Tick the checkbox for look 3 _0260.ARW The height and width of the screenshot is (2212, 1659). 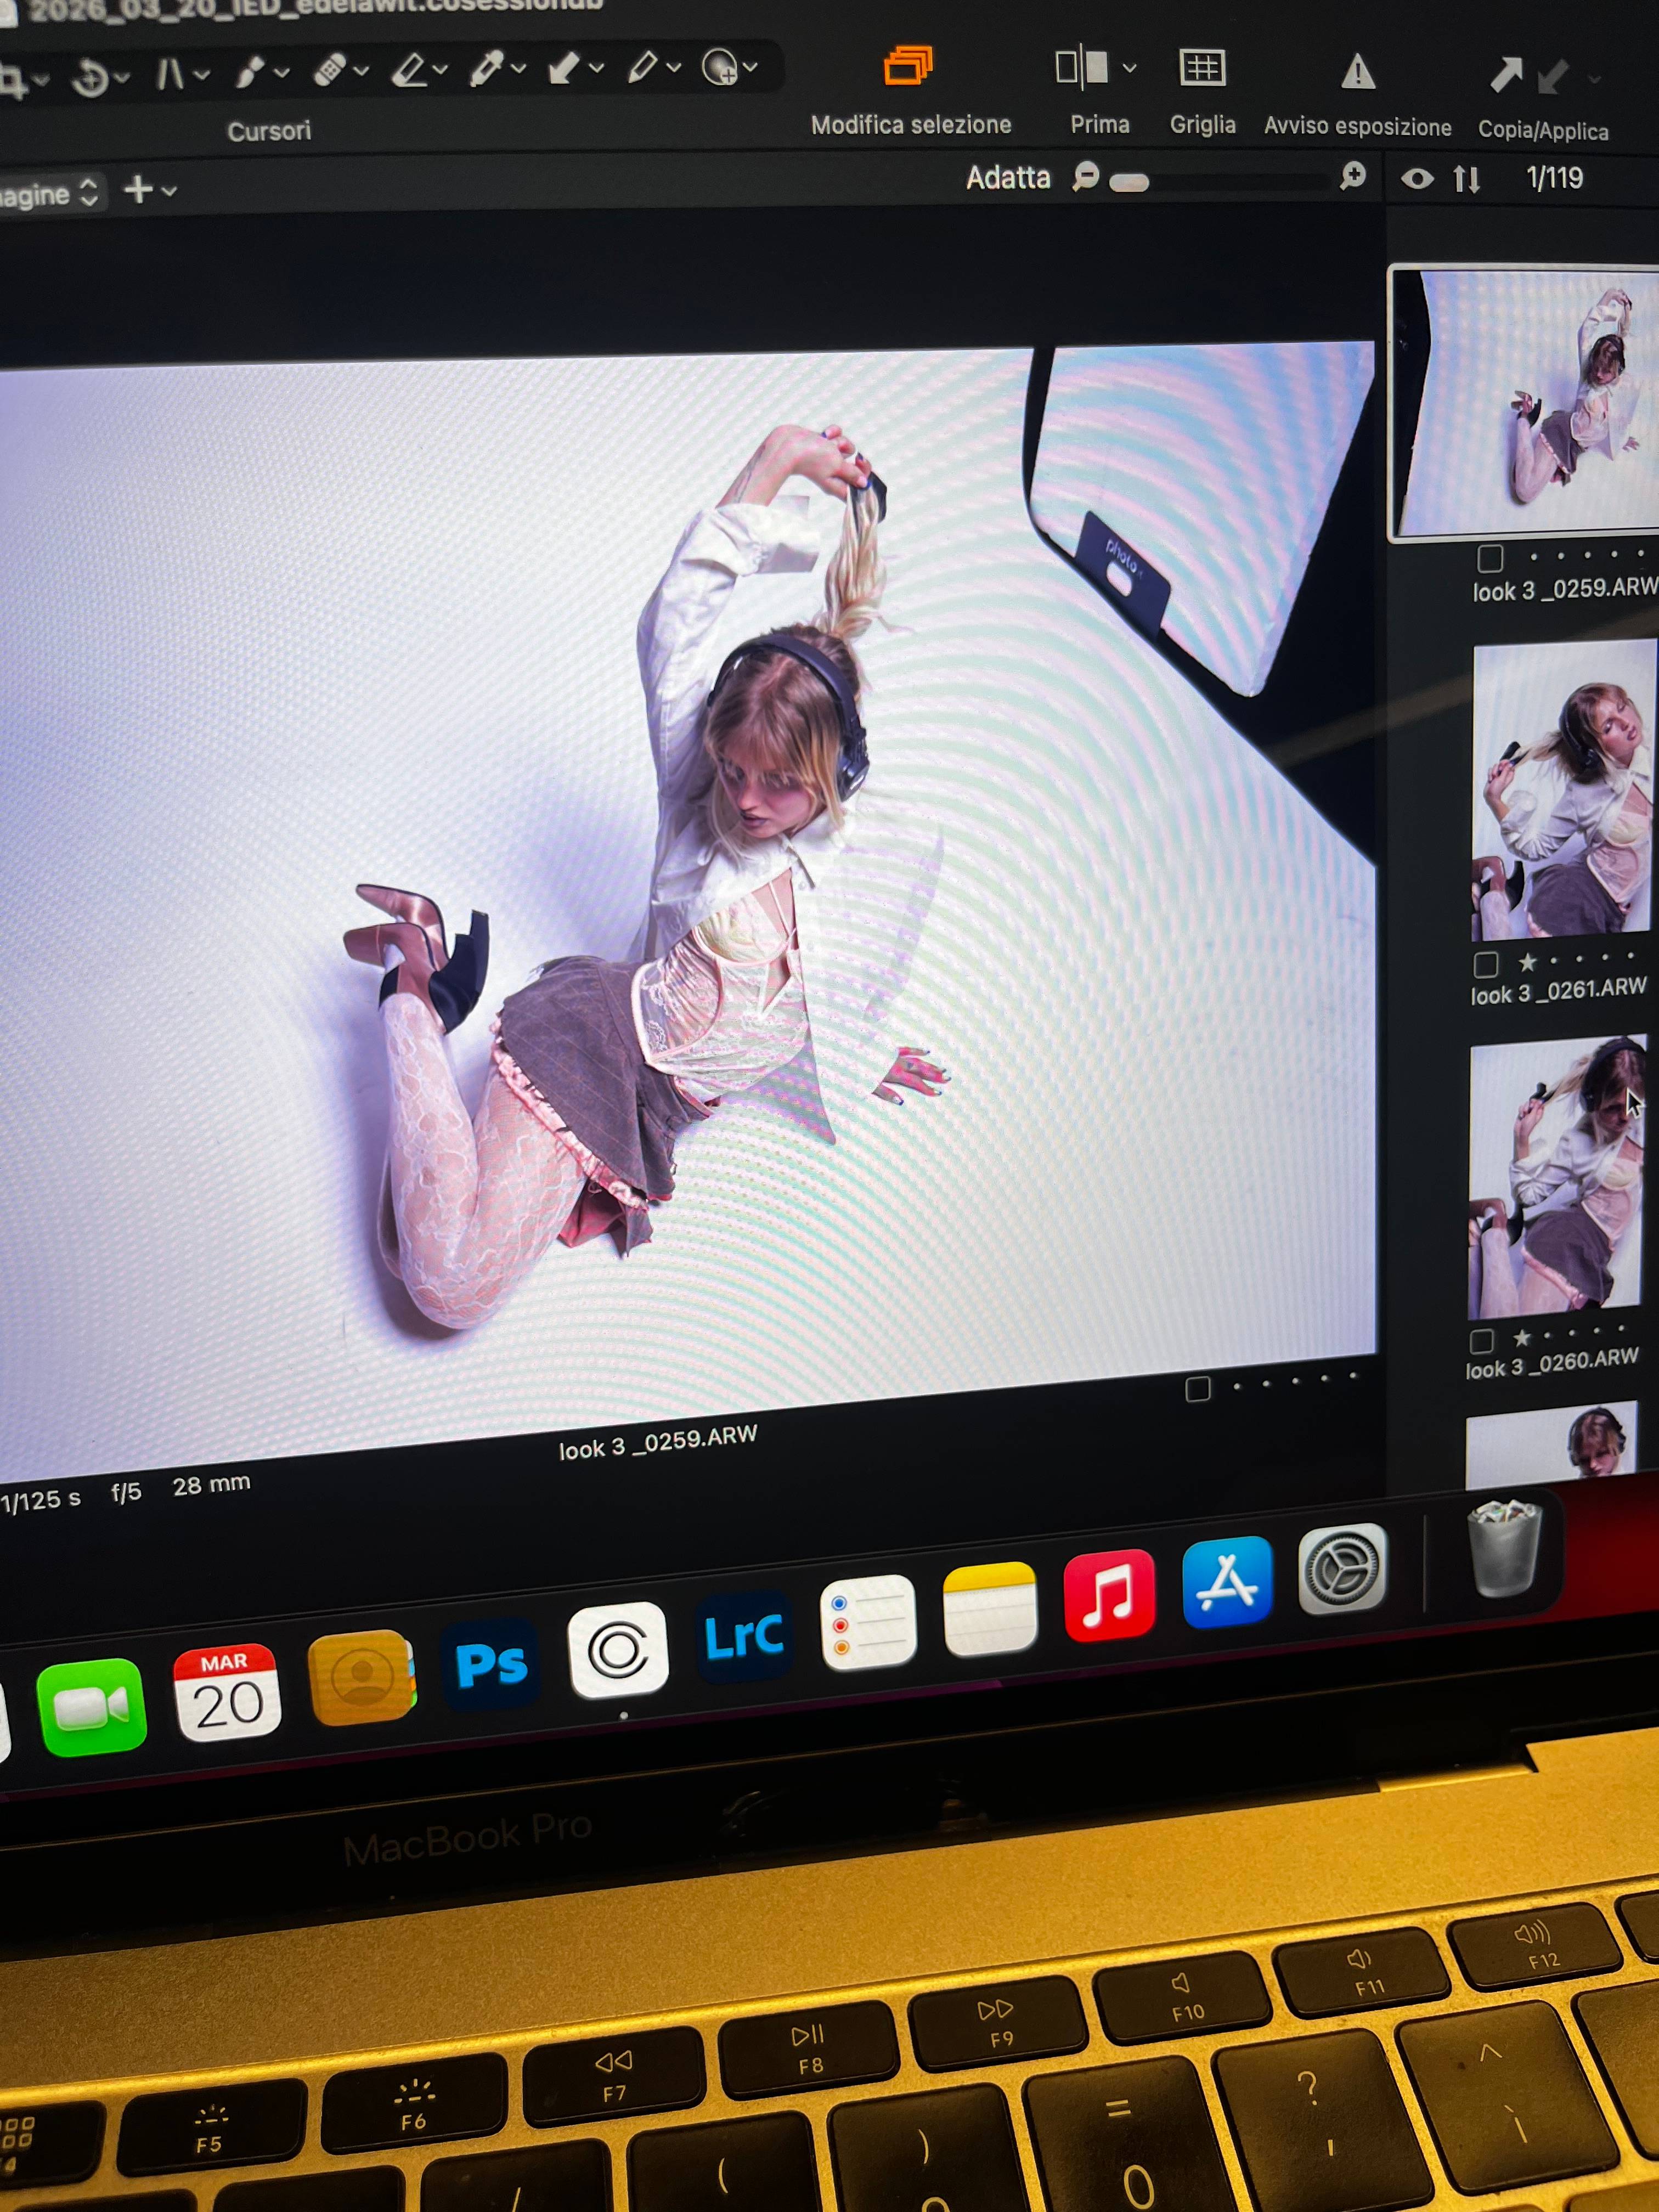pyautogui.click(x=1482, y=1341)
